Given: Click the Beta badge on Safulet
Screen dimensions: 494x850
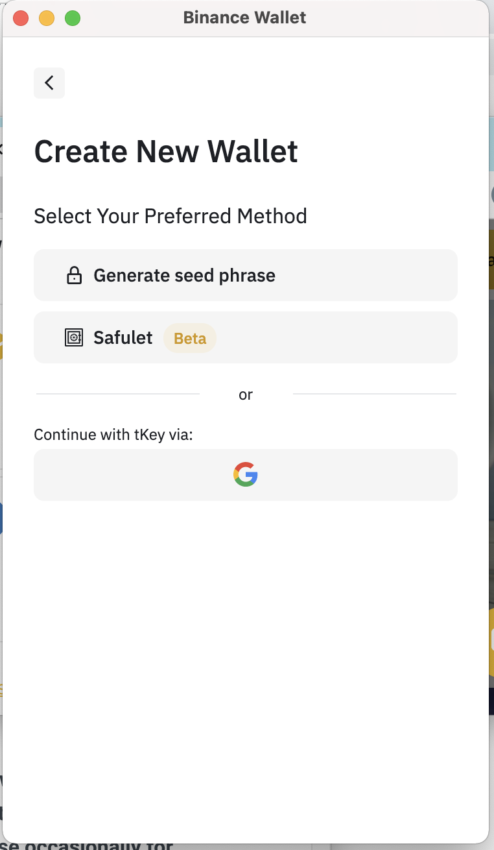Looking at the screenshot, I should click(190, 339).
